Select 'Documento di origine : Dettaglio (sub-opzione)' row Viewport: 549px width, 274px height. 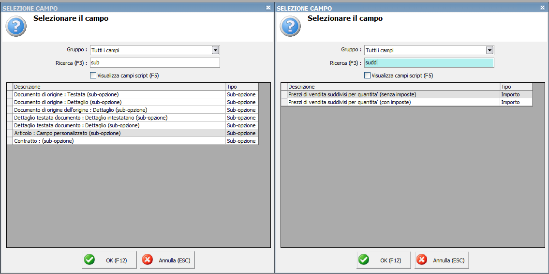(x=133, y=102)
